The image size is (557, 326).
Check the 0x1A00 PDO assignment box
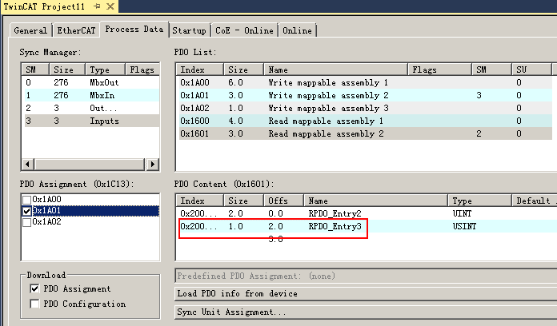(x=27, y=200)
